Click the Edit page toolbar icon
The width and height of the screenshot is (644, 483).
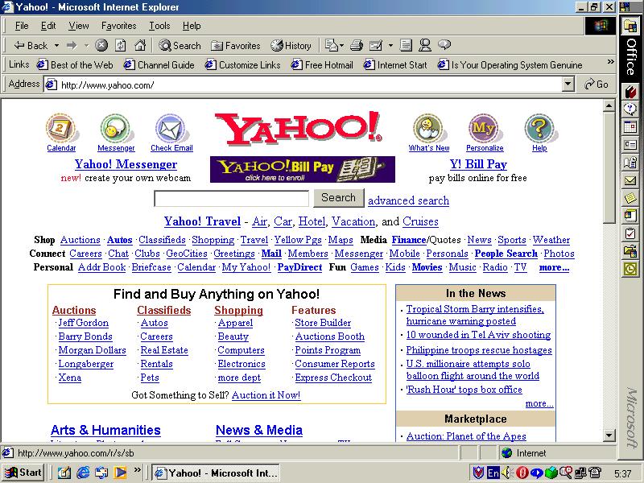376,45
